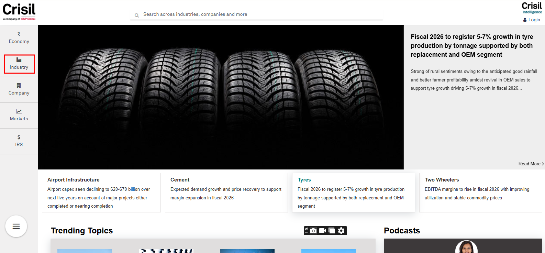Start recording with the video camera icon
This screenshot has height=253, width=545.
(322, 231)
